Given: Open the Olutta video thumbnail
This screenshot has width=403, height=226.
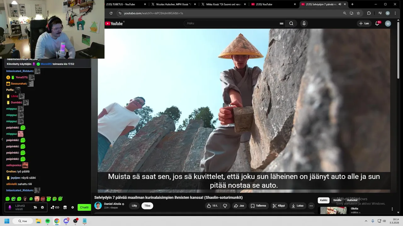Looking at the screenshot, I should point(333,210).
